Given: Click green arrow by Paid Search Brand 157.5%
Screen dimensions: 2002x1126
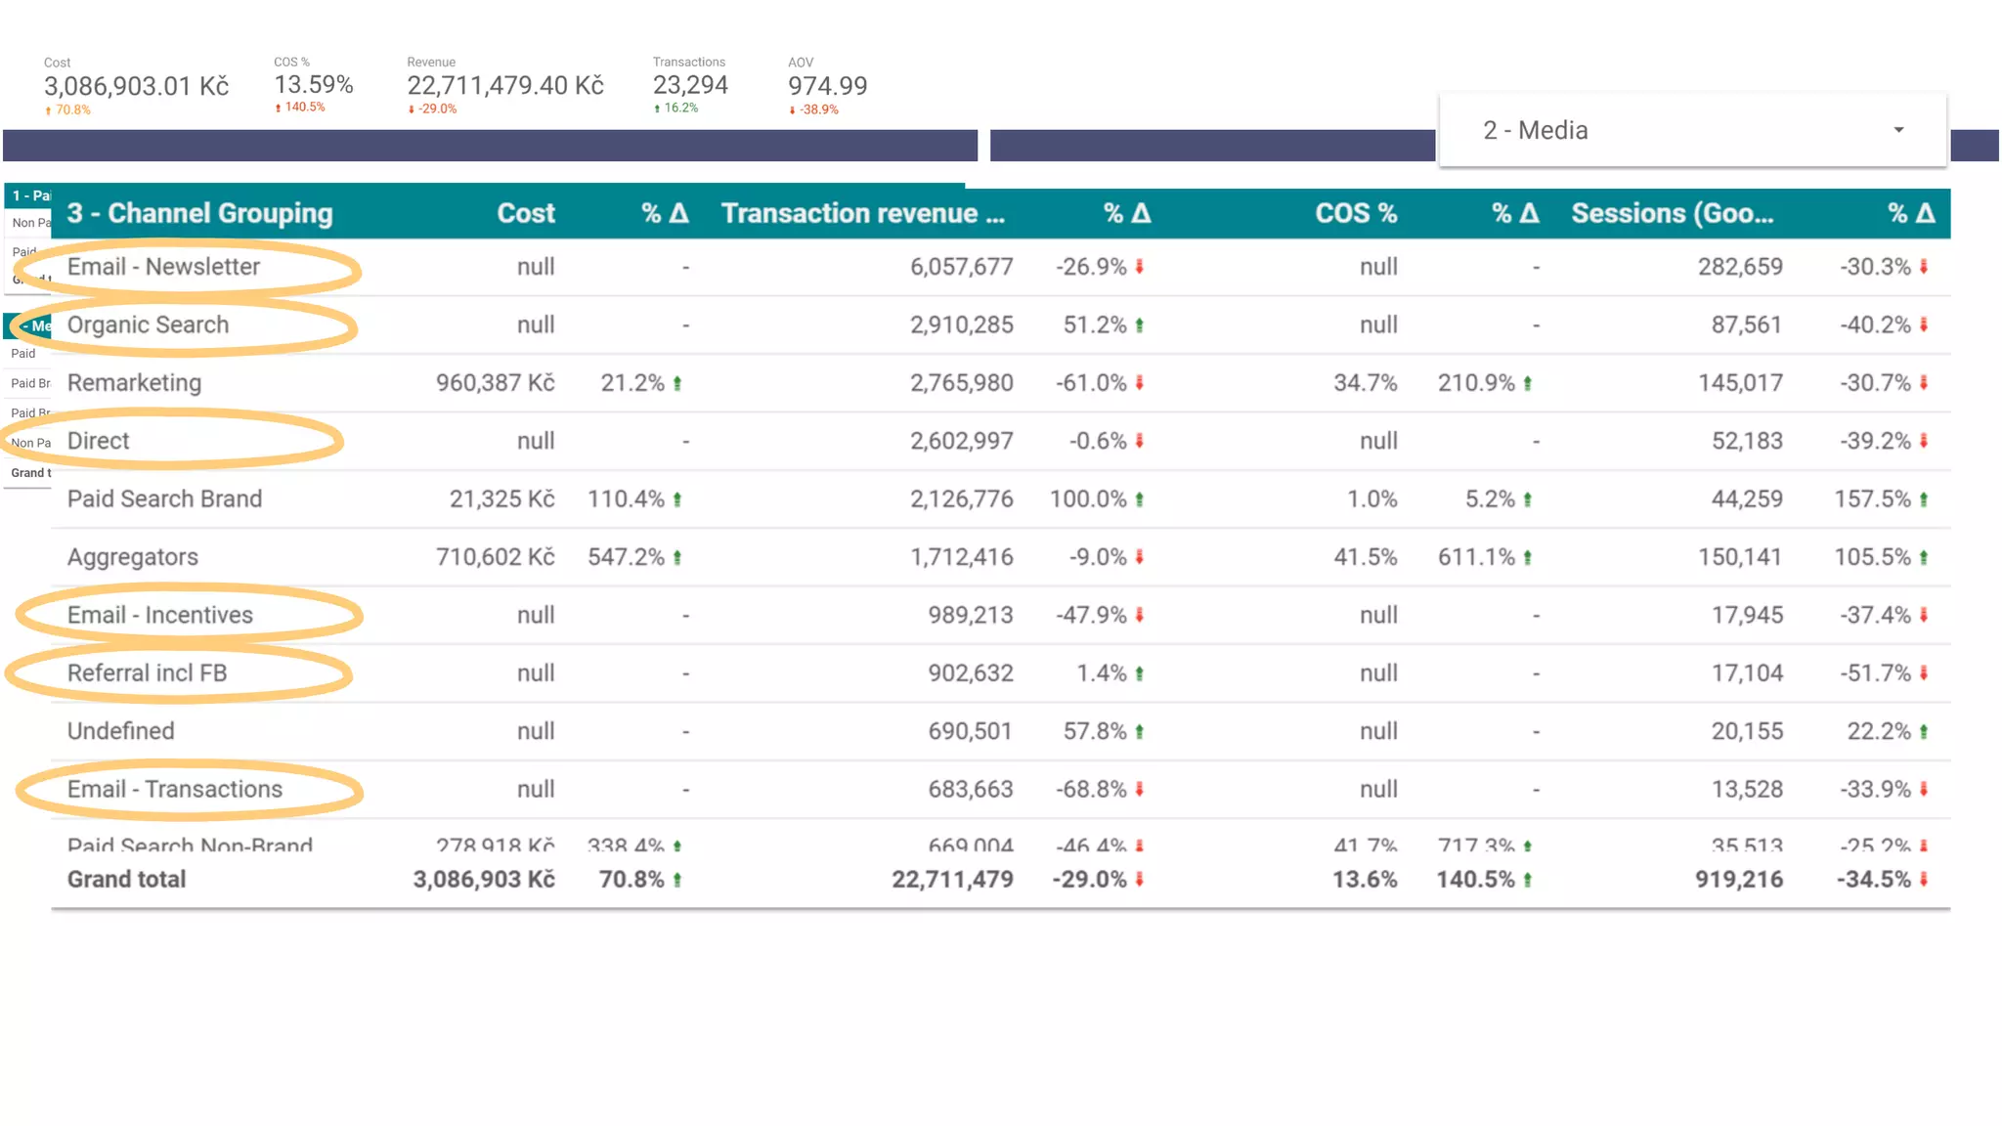Looking at the screenshot, I should 1924,499.
